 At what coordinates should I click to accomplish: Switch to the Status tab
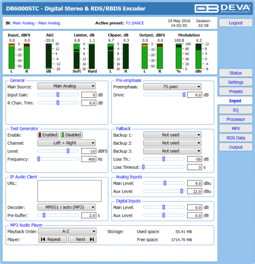236,73
